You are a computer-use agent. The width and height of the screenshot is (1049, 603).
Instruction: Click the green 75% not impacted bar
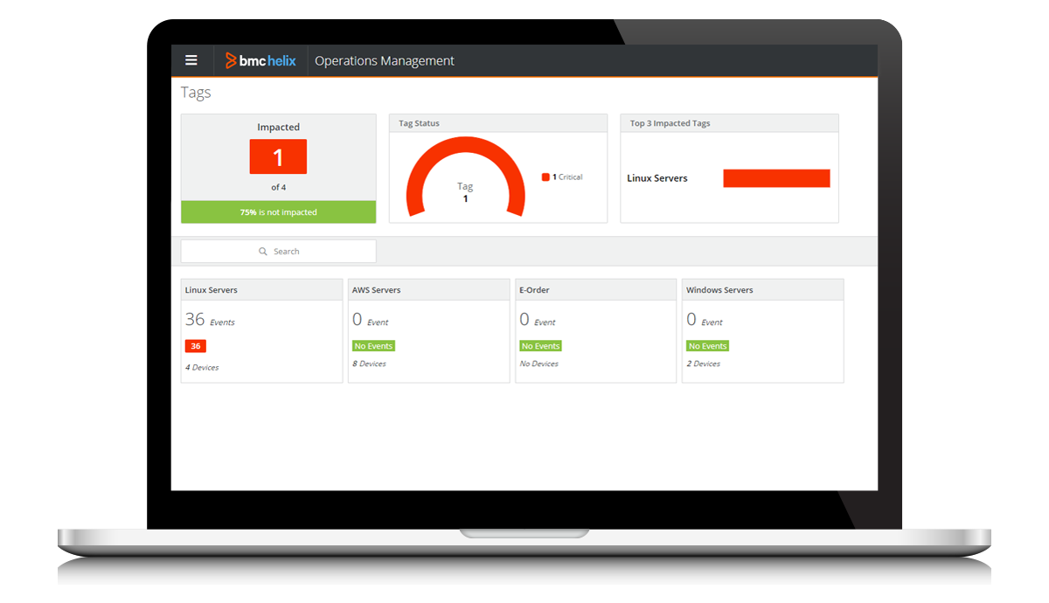click(278, 212)
